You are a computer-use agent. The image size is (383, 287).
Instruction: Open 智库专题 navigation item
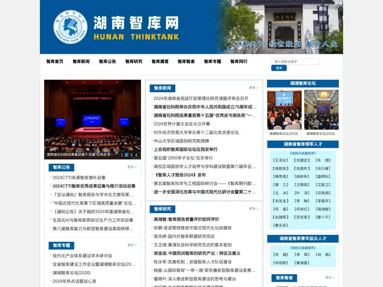[212, 62]
